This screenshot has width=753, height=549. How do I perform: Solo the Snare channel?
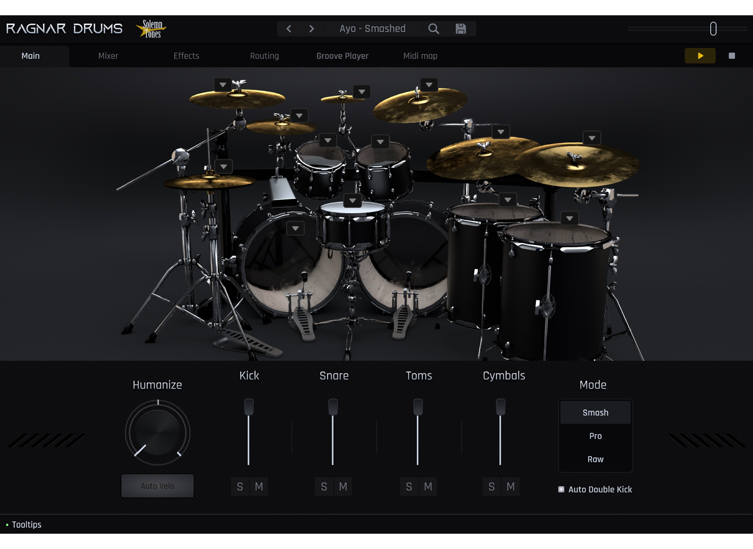coord(324,487)
